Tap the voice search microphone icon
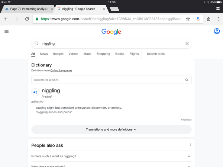223x167 pixels. point(198,19)
